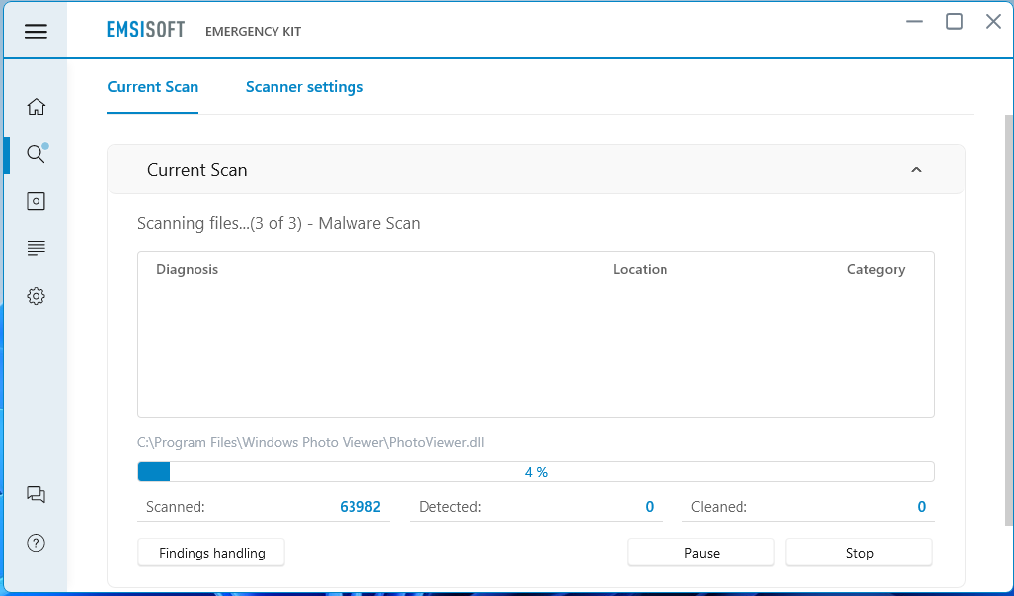Go to the Home overview icon
Screen dimensions: 1014x596
click(x=36, y=107)
